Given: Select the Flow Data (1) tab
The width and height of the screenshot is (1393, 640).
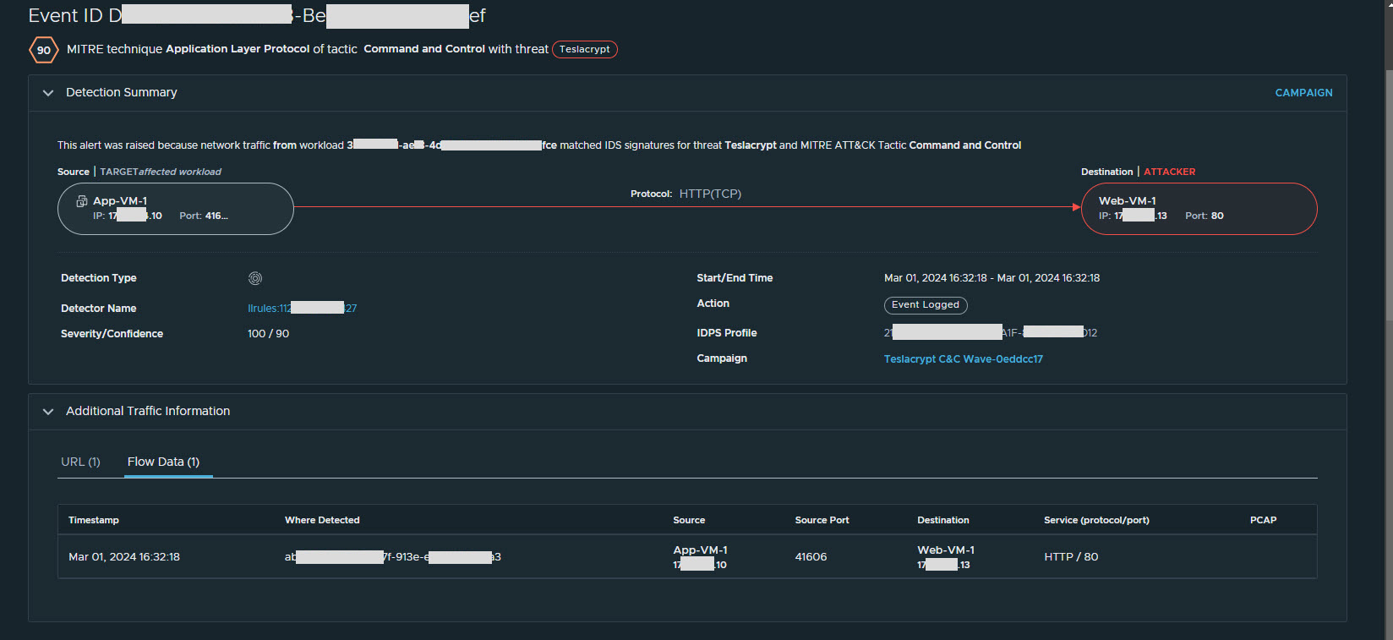Looking at the screenshot, I should [x=164, y=462].
